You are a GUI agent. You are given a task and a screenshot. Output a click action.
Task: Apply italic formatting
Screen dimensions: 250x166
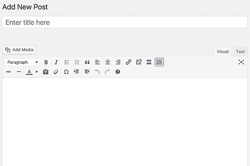(56, 62)
